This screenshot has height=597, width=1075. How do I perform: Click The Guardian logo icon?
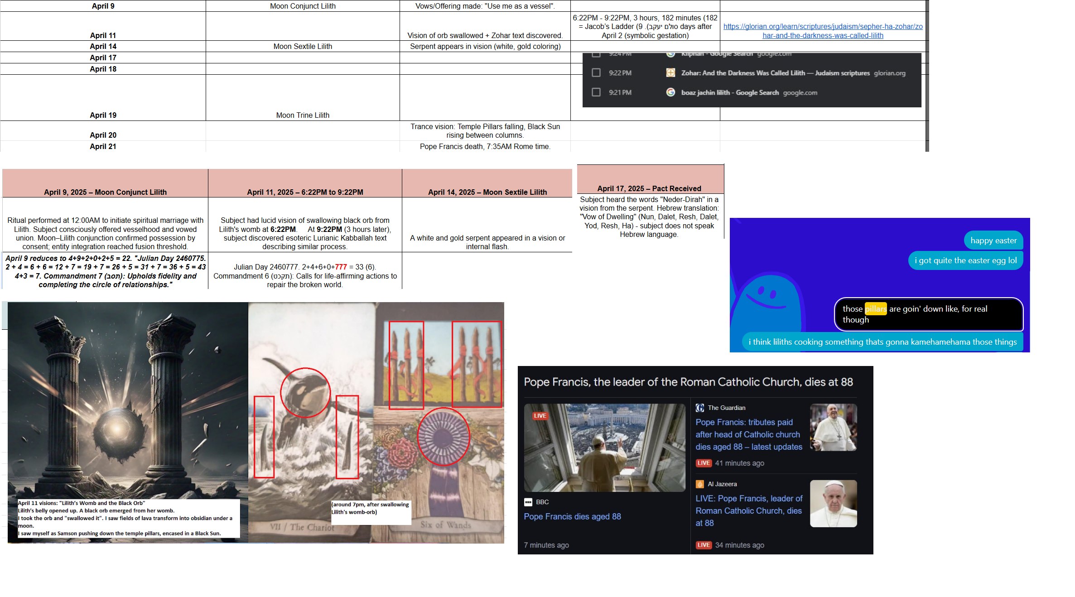click(700, 408)
